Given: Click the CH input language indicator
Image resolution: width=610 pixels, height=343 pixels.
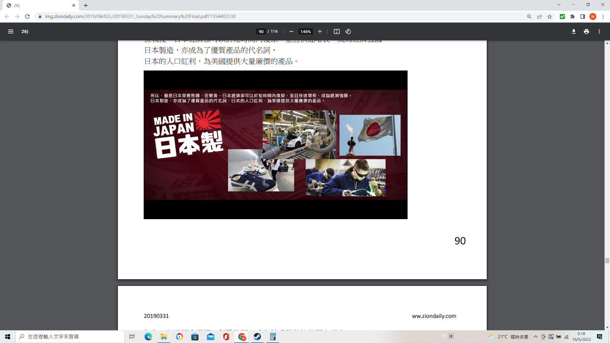Looking at the screenshot, I should pyautogui.click(x=444, y=336).
